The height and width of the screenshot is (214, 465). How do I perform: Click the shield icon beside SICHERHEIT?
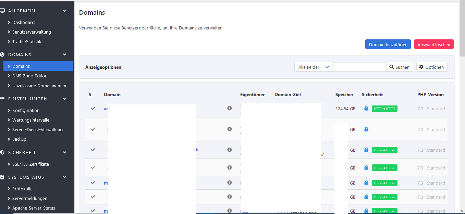click(2, 152)
